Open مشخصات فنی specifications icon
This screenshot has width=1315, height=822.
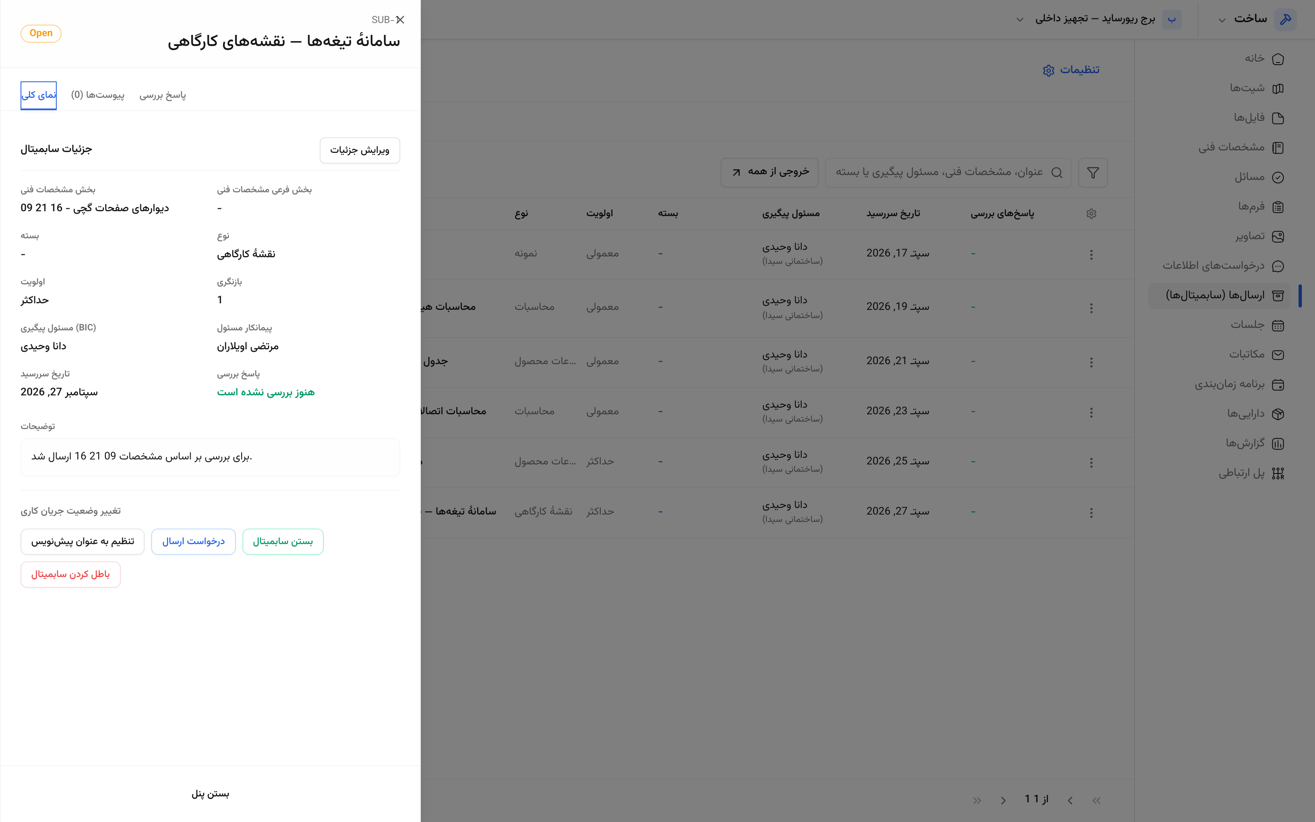(1278, 147)
